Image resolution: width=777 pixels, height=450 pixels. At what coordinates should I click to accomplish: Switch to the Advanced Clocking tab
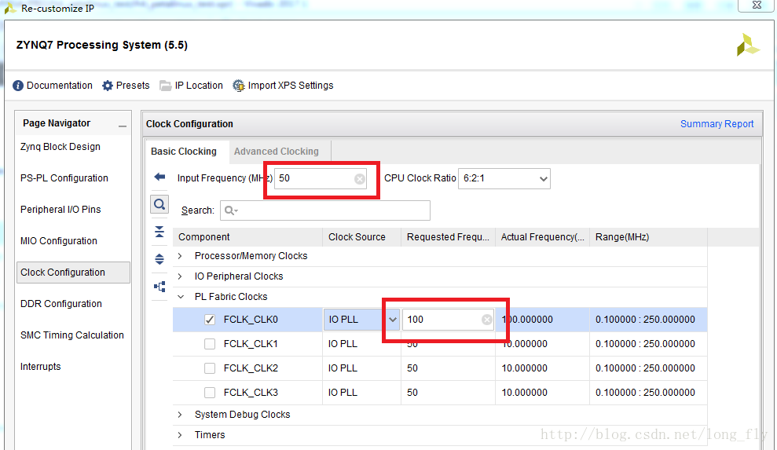(277, 152)
